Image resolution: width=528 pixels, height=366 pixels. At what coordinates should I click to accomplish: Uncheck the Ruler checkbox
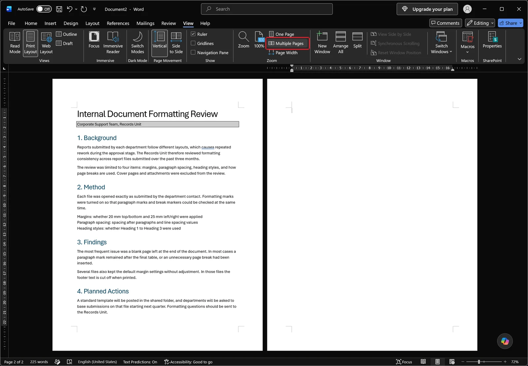193,34
